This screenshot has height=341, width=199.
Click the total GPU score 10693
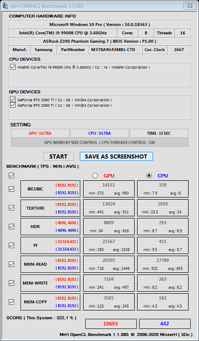tap(111, 323)
